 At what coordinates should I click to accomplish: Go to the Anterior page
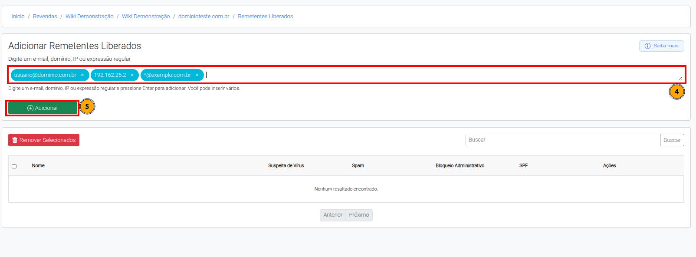coord(333,215)
